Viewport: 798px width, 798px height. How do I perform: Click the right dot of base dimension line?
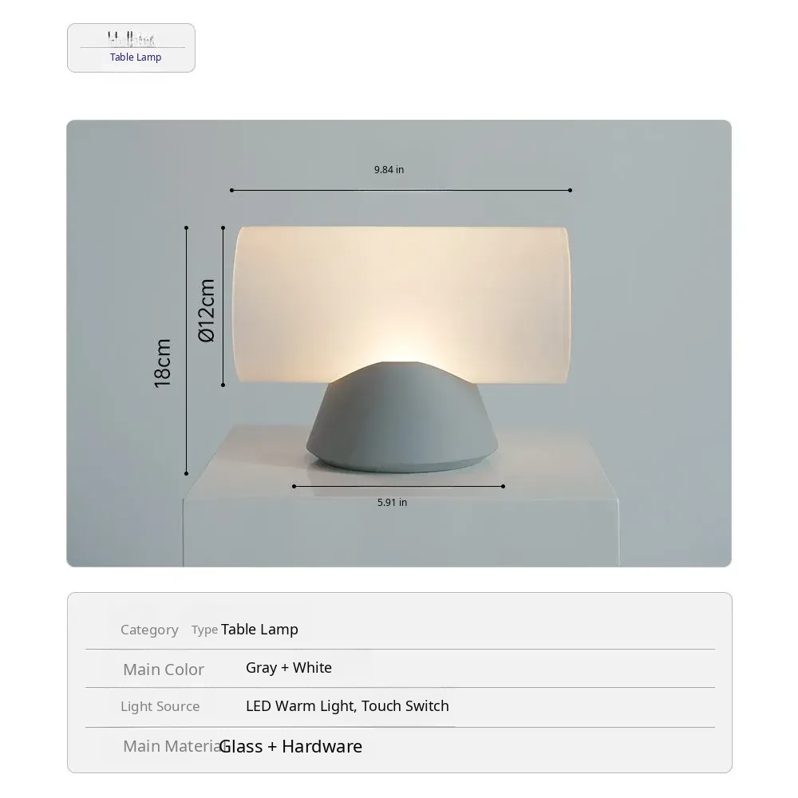[x=503, y=487]
